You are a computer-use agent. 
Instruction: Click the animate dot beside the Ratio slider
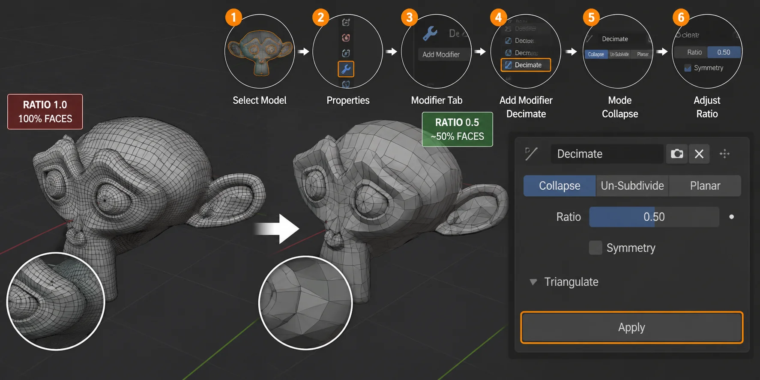[732, 217]
